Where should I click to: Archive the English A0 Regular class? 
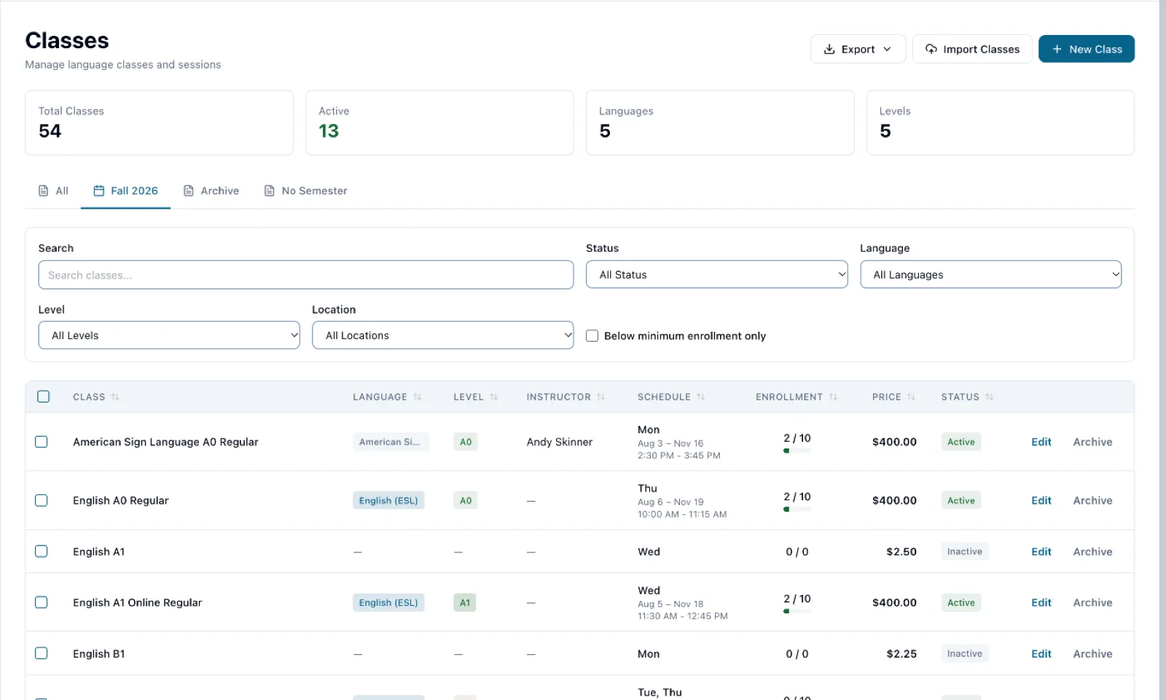click(x=1092, y=500)
